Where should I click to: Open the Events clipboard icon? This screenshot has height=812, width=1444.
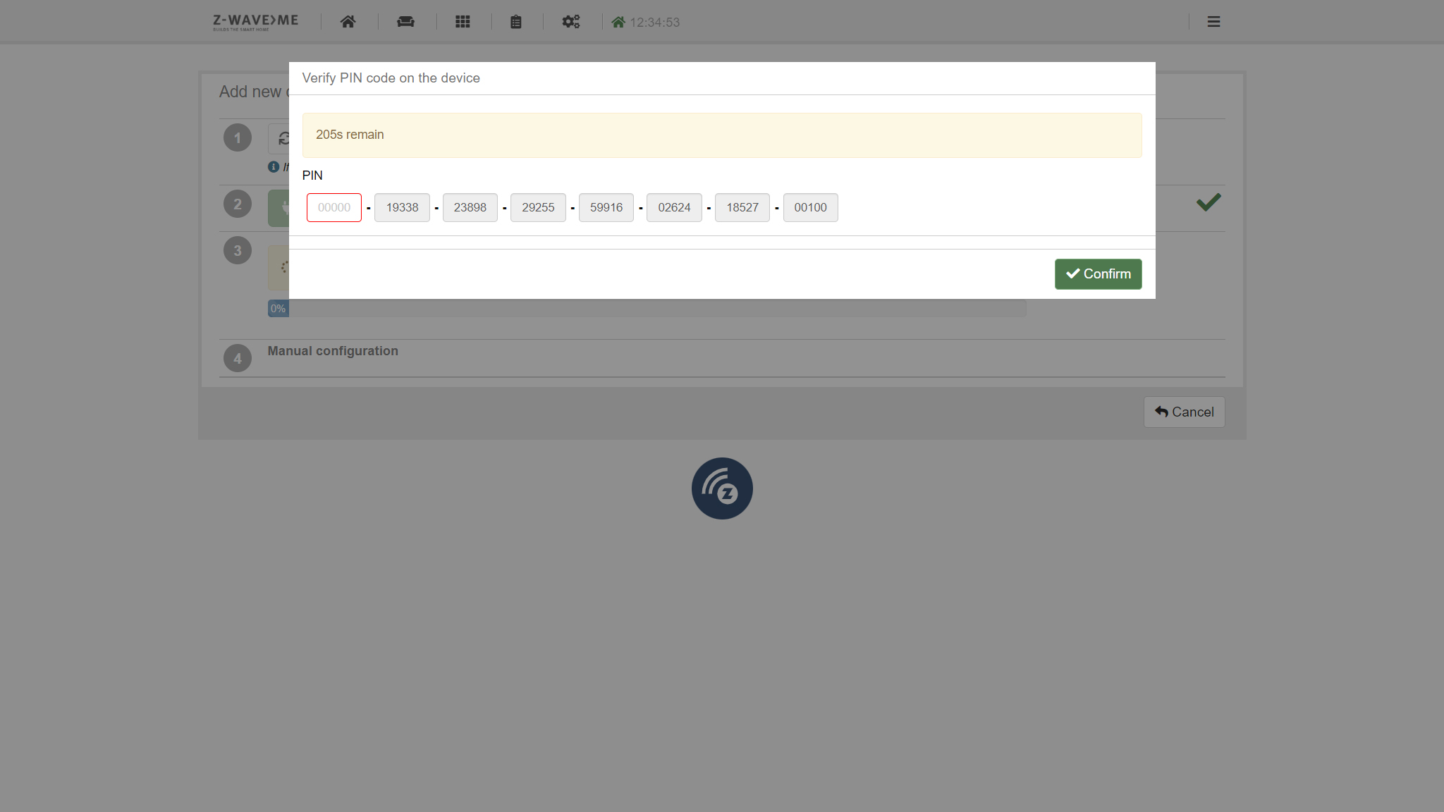(516, 22)
